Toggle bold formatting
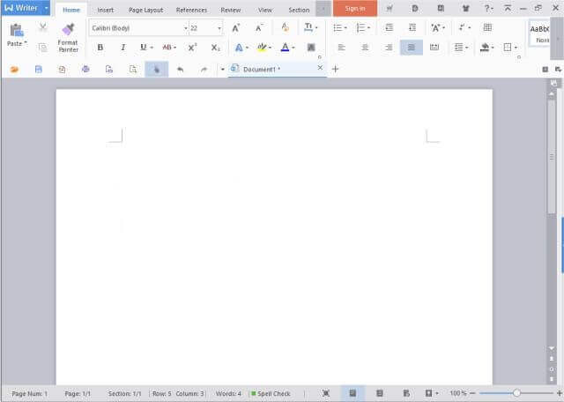 [x=100, y=48]
